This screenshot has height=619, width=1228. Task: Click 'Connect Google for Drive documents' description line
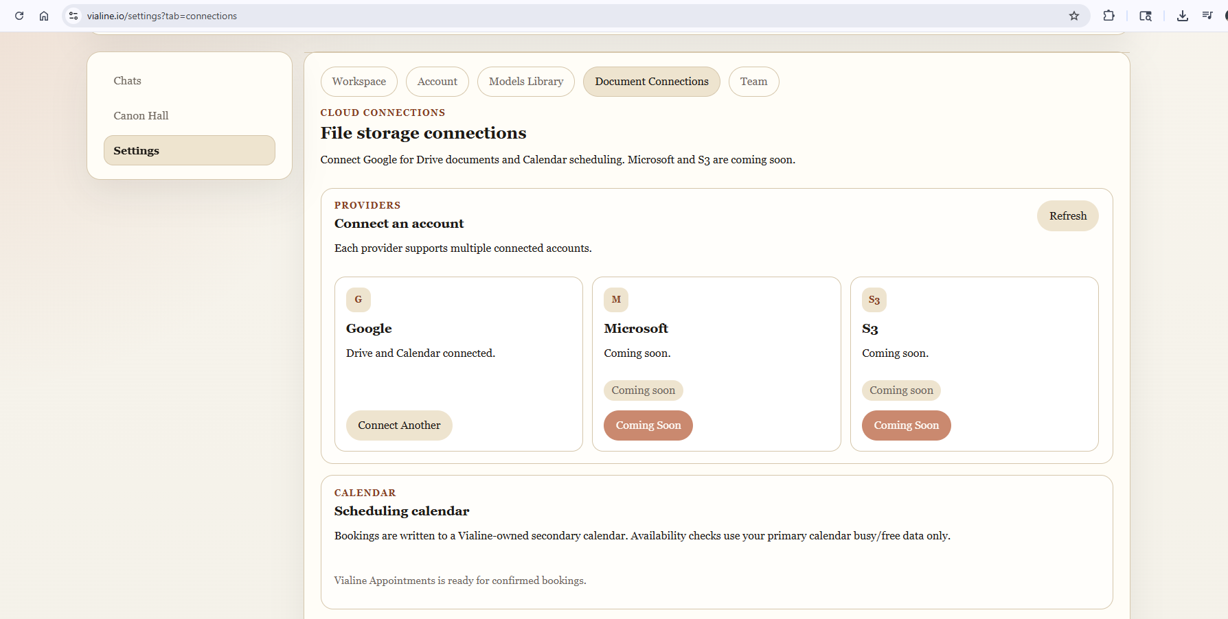coord(558,160)
